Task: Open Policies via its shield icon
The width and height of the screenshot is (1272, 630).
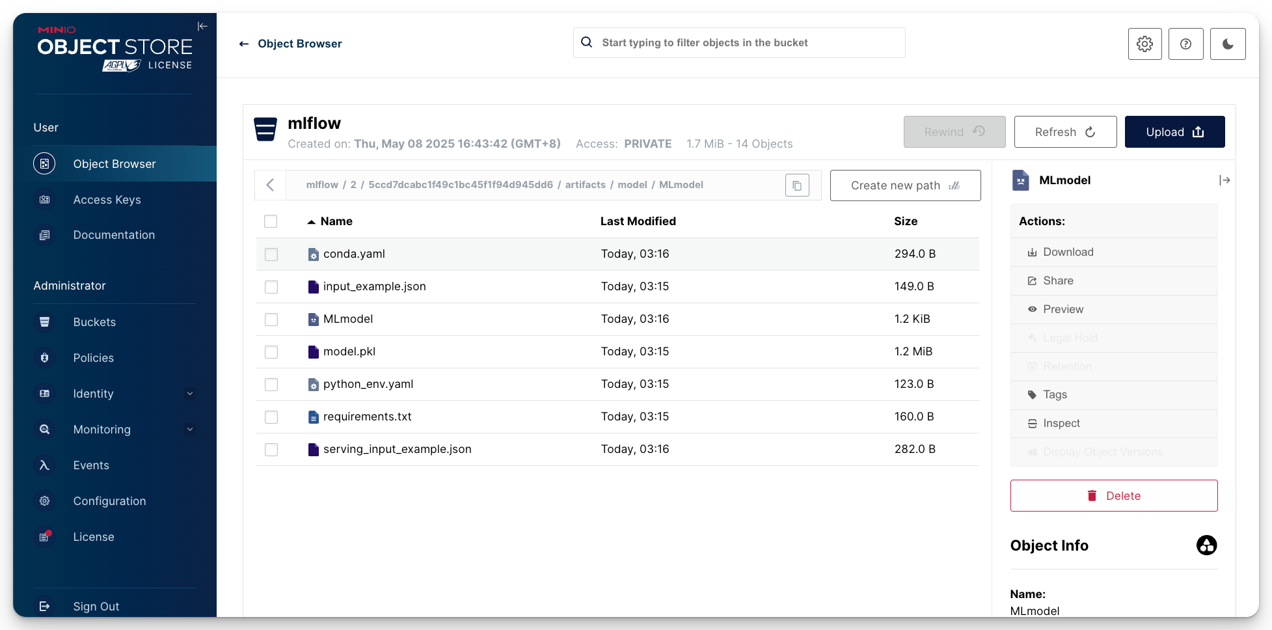Action: coord(44,358)
